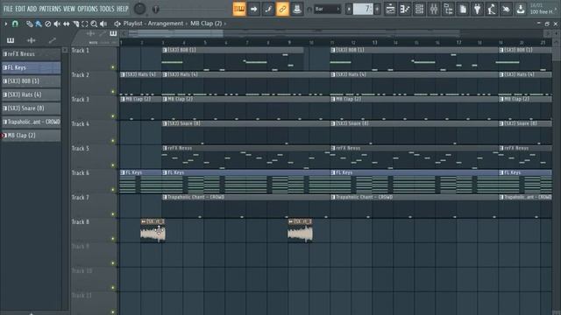Select next pattern with right stepper arrow

click(x=377, y=9)
